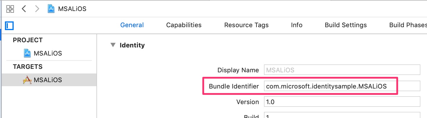Collapse the Identity section disclosure triangle

(x=112, y=45)
